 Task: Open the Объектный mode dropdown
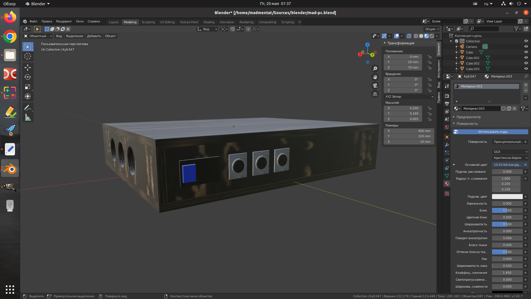tap(38, 36)
